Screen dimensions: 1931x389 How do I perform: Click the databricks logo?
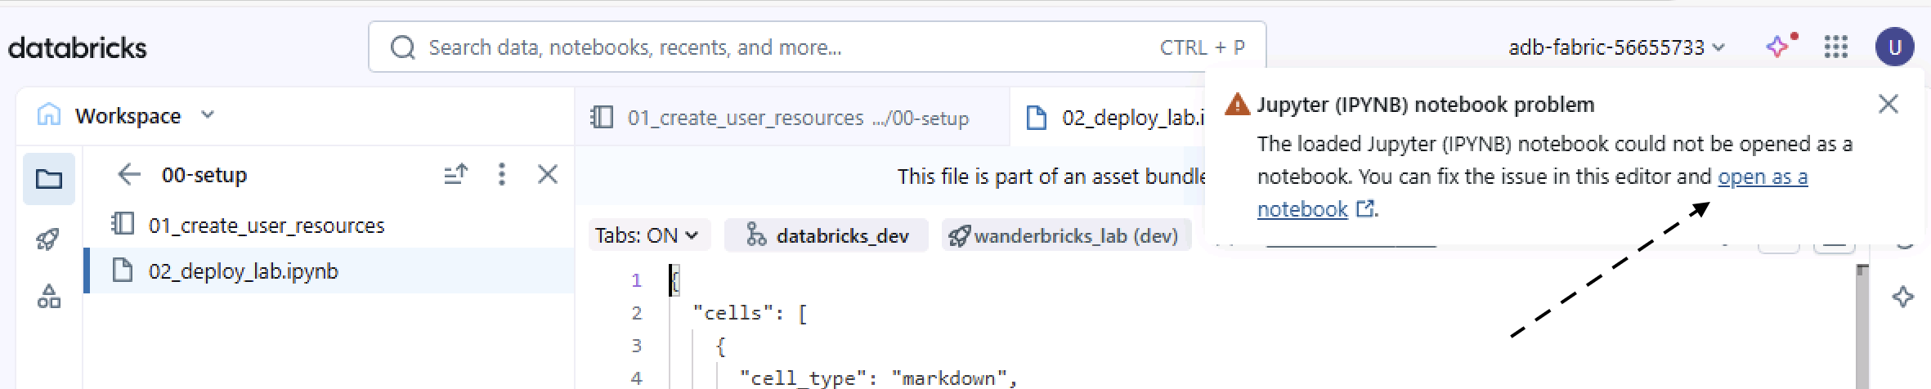pos(78,48)
